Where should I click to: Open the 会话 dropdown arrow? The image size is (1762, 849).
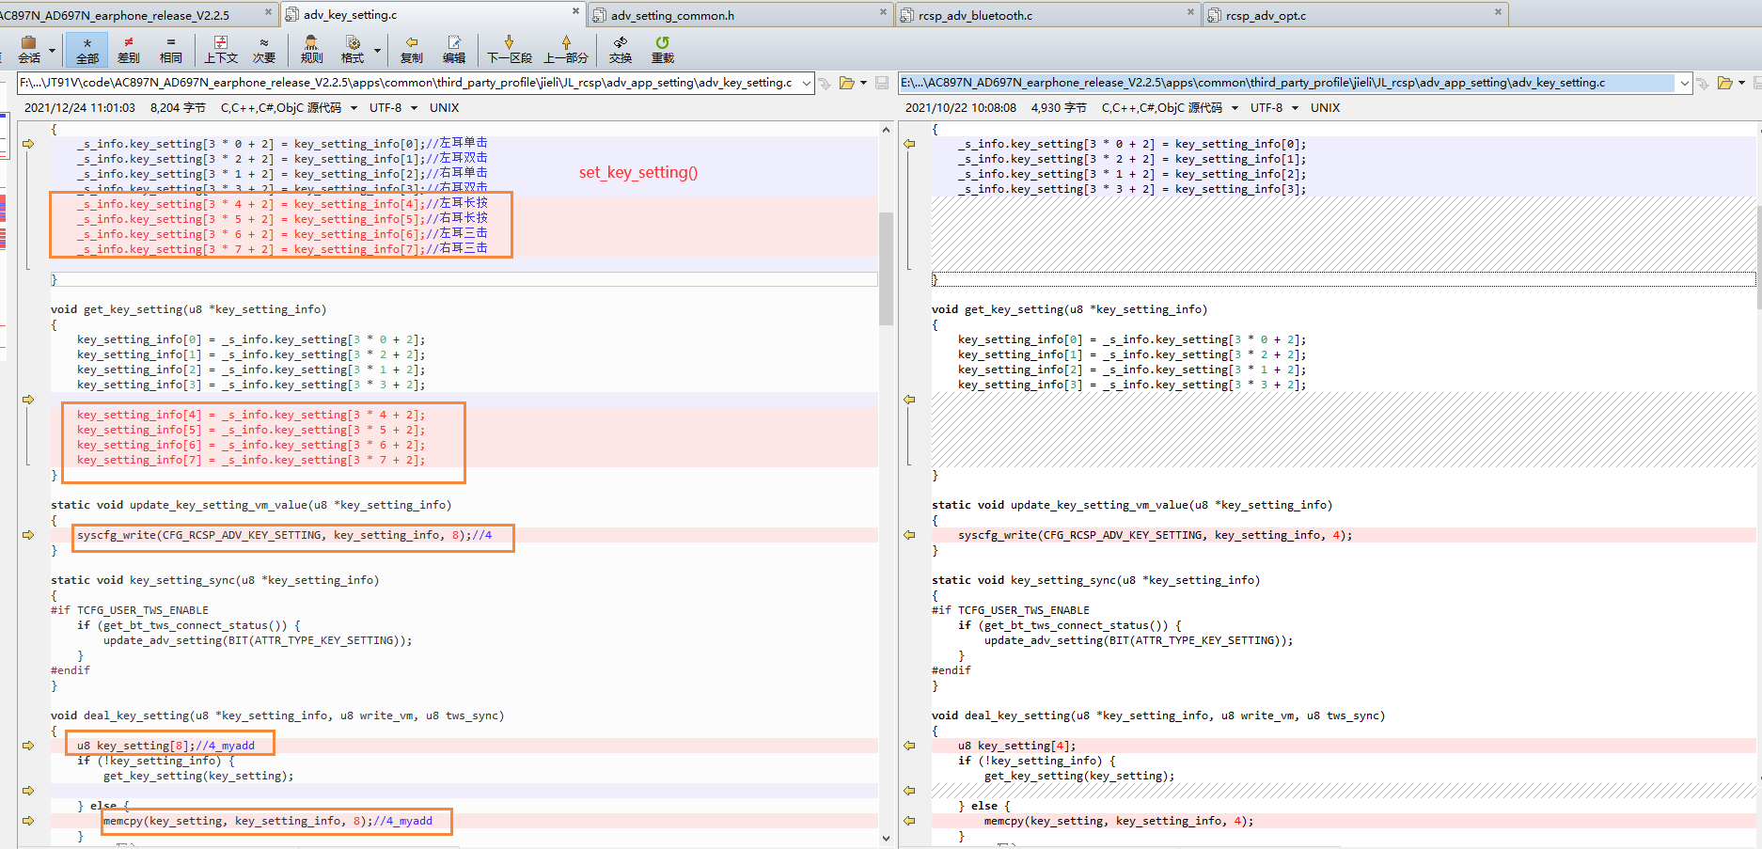(x=53, y=51)
